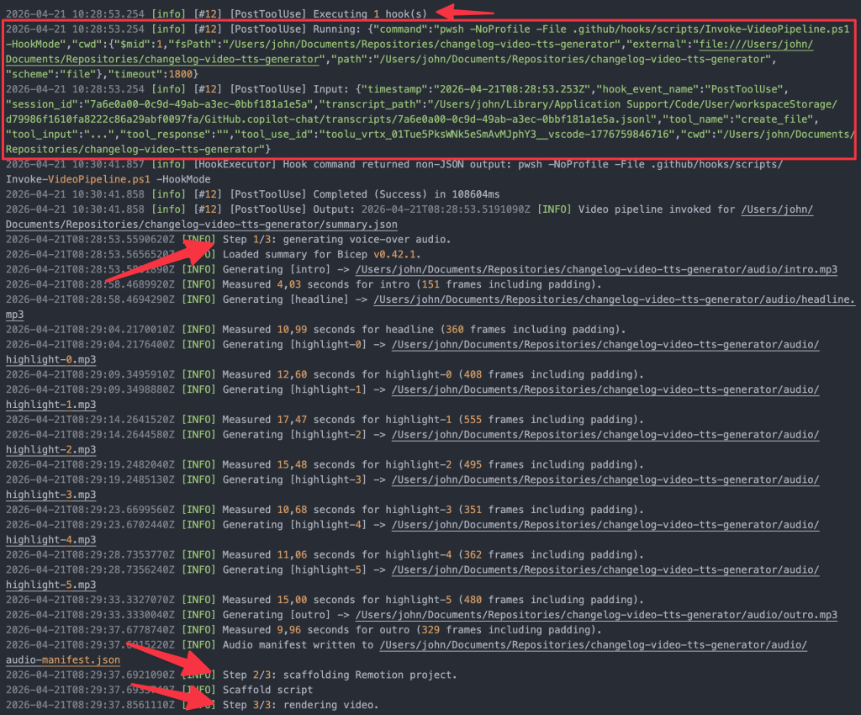Click the Step 3/3 rendering video log line
861x715 pixels.
193,705
